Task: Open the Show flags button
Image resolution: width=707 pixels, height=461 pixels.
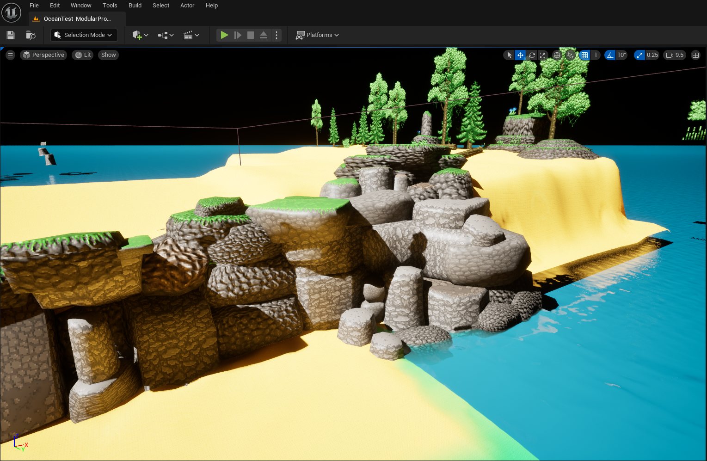Action: [109, 55]
